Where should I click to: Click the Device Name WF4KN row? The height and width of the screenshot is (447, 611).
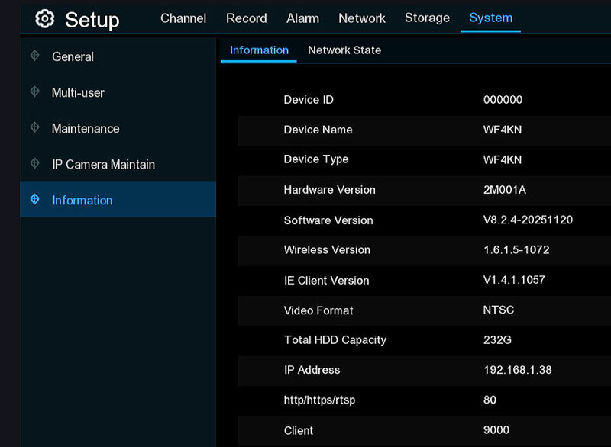tap(420, 130)
